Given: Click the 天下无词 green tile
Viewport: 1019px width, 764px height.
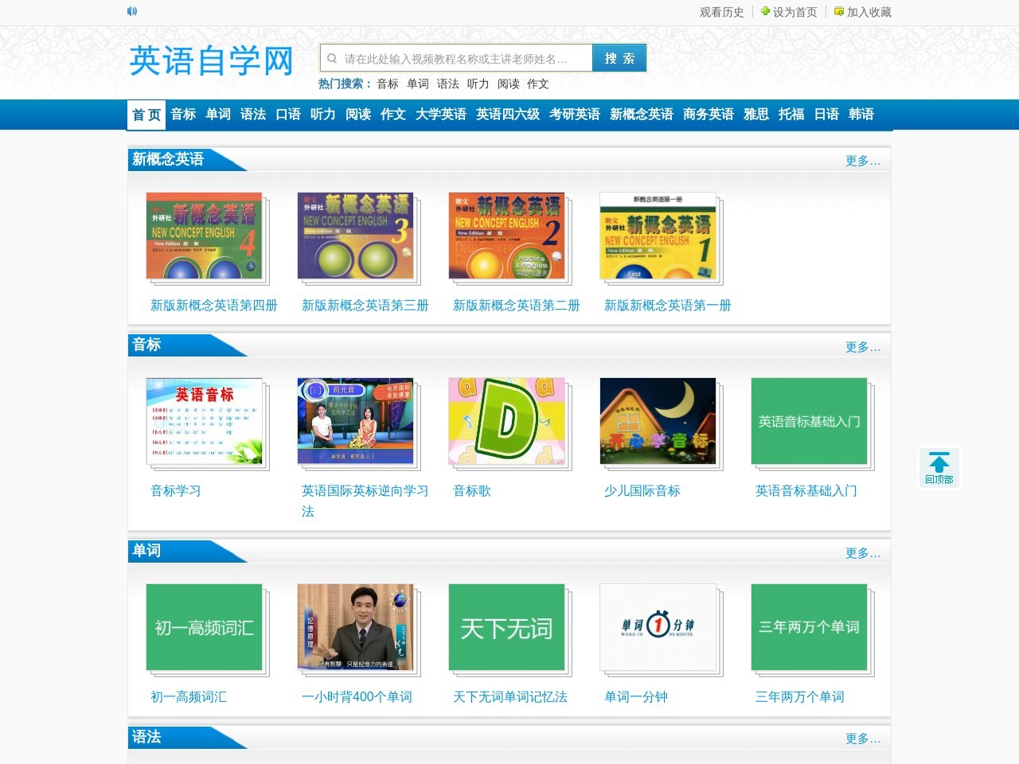Looking at the screenshot, I should (x=507, y=627).
